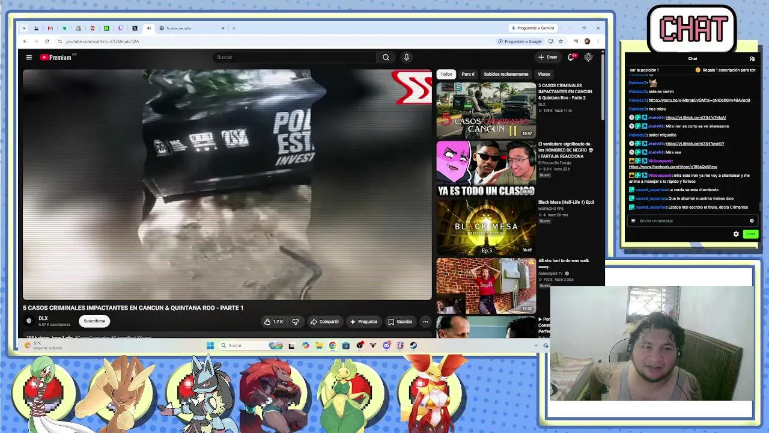Open Viciouspunk's Facebook share link
Screen dimensions: 769x433
(673, 167)
